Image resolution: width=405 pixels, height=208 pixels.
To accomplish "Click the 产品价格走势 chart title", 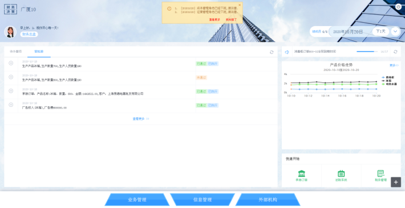I will point(341,65).
